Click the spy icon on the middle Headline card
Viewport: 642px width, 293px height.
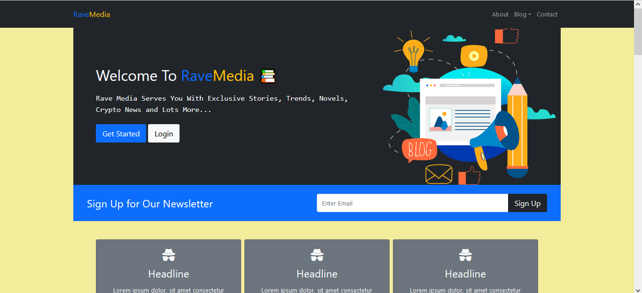pyautogui.click(x=317, y=254)
